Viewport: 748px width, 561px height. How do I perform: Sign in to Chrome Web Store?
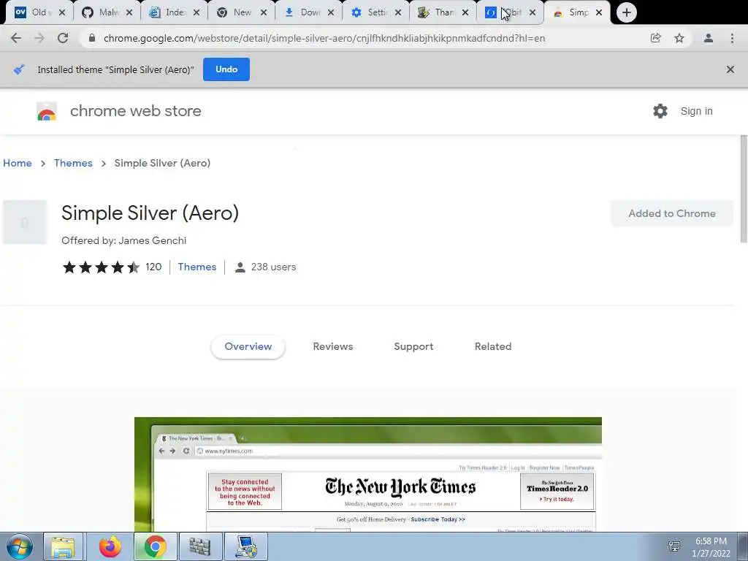pos(696,111)
